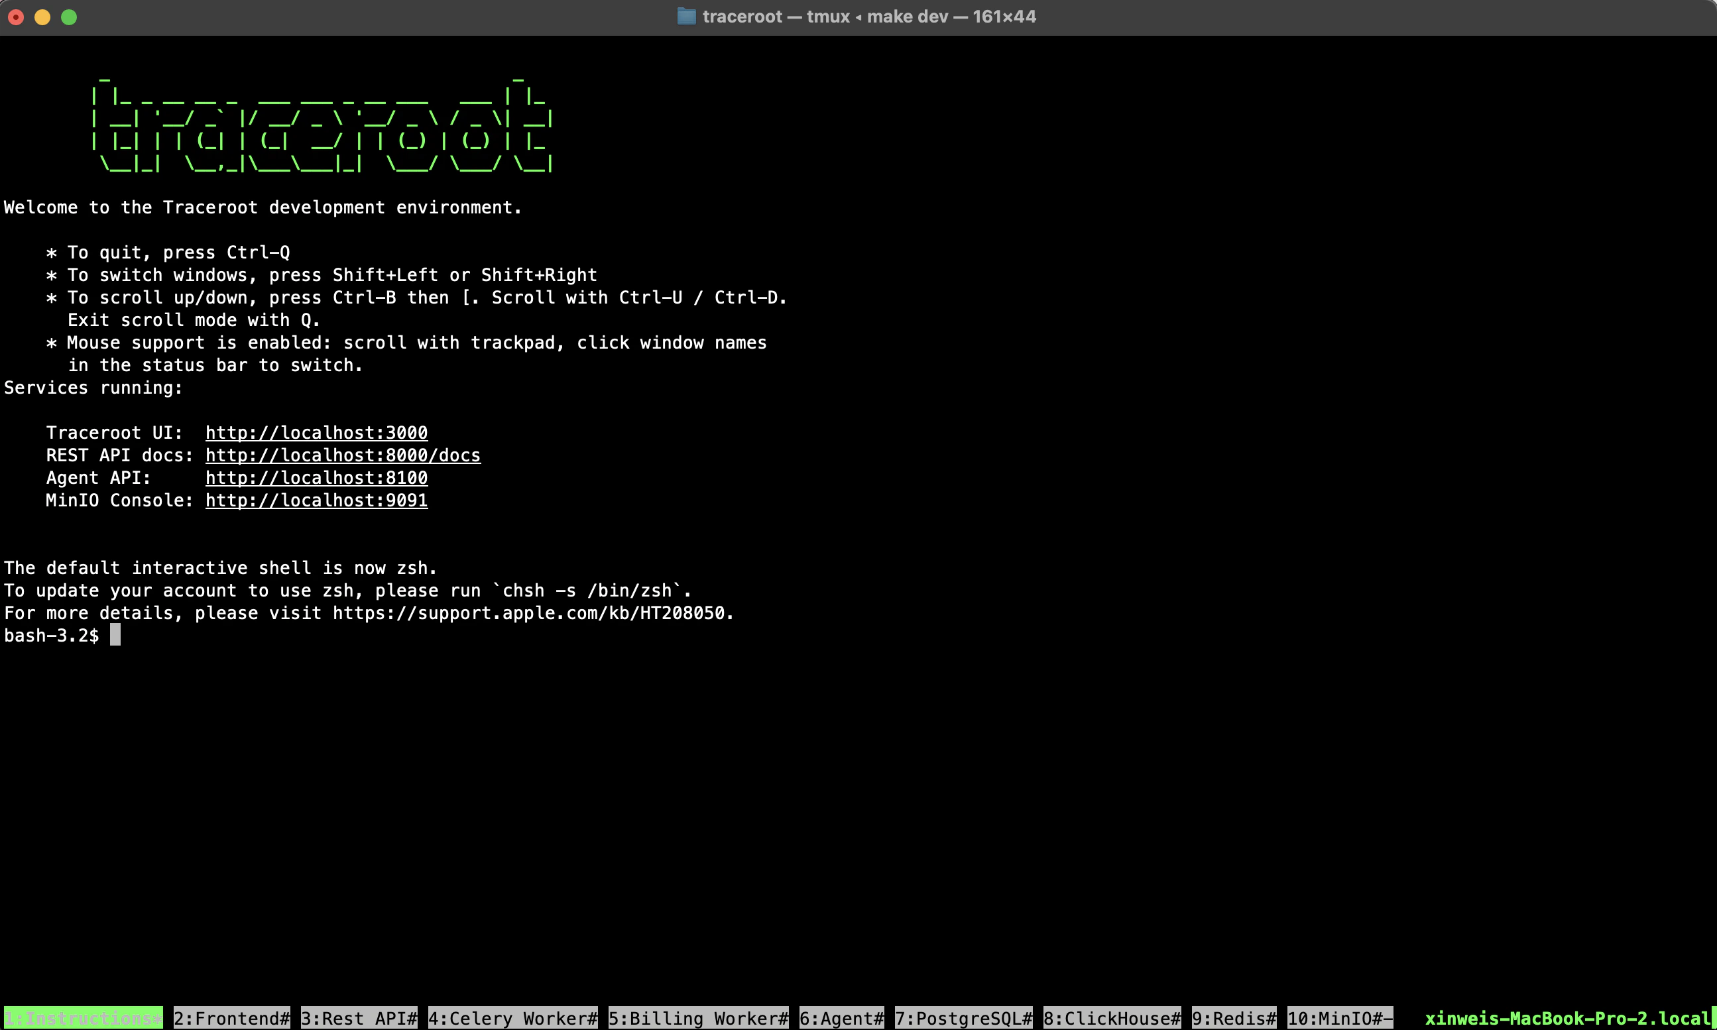Click the bash shell prompt to type

[x=115, y=634]
